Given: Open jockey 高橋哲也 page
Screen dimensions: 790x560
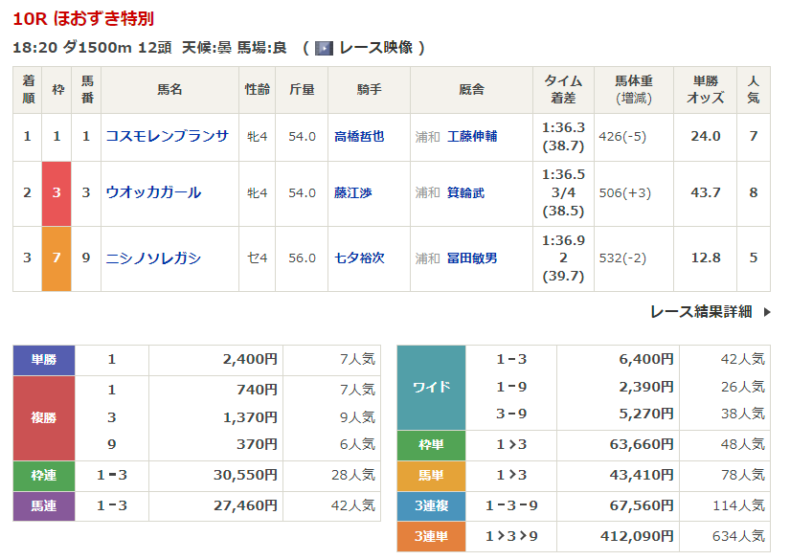Looking at the screenshot, I should [x=359, y=137].
